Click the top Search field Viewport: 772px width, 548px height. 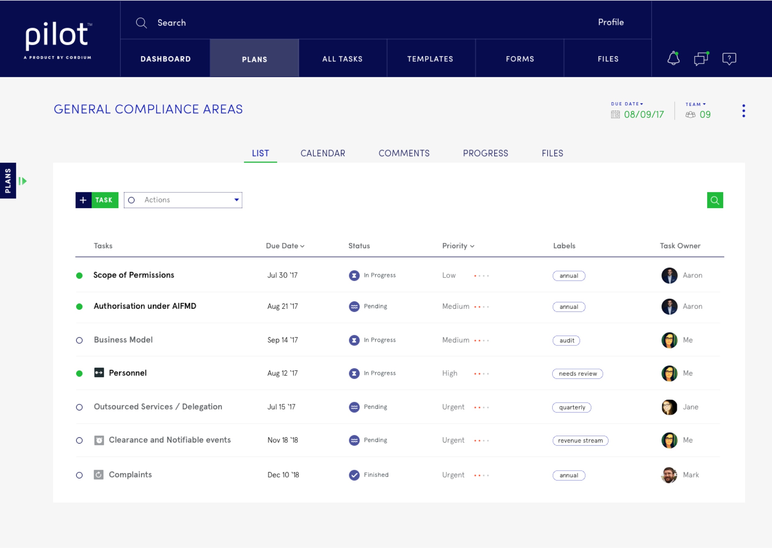tap(172, 23)
